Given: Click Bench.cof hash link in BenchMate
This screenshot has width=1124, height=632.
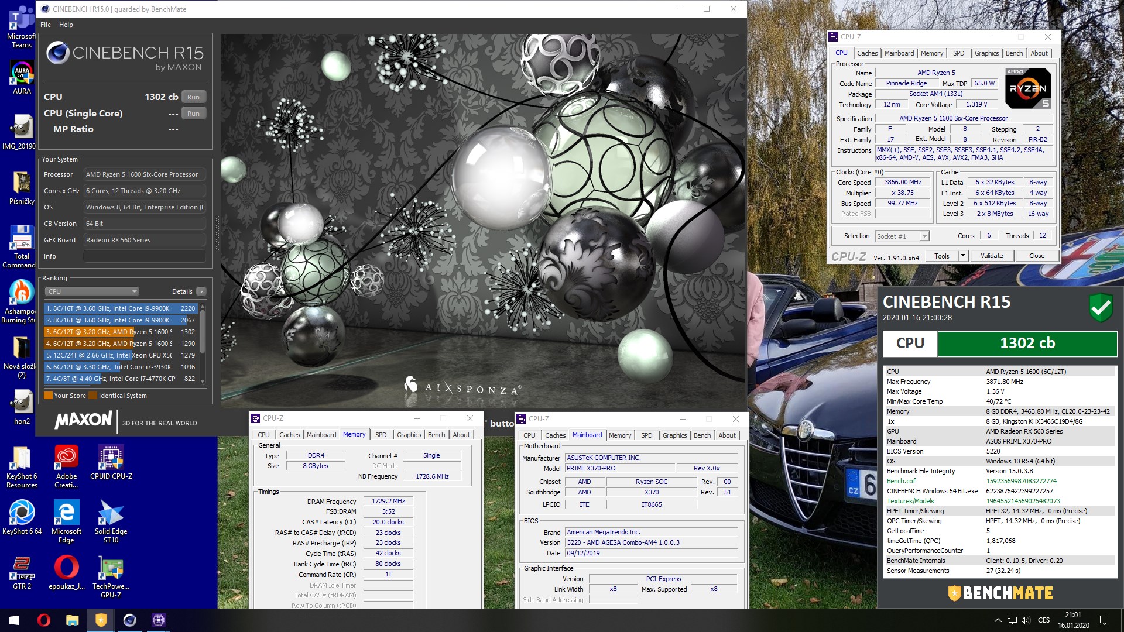Looking at the screenshot, I should pos(1021,481).
